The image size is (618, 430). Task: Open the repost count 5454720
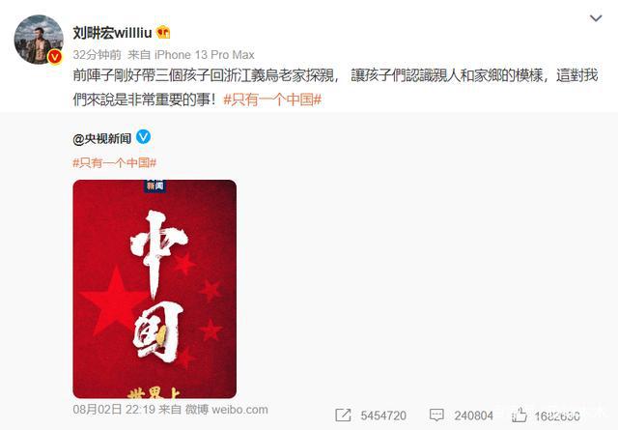pyautogui.click(x=383, y=416)
